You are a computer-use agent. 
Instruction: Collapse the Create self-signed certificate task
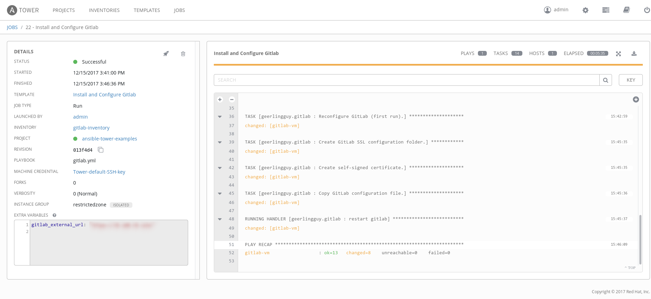[x=220, y=168]
